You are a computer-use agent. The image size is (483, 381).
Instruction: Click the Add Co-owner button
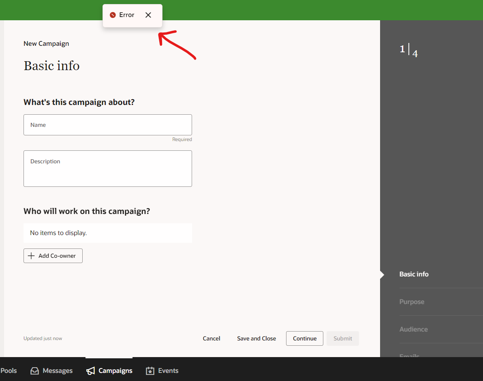(x=53, y=256)
